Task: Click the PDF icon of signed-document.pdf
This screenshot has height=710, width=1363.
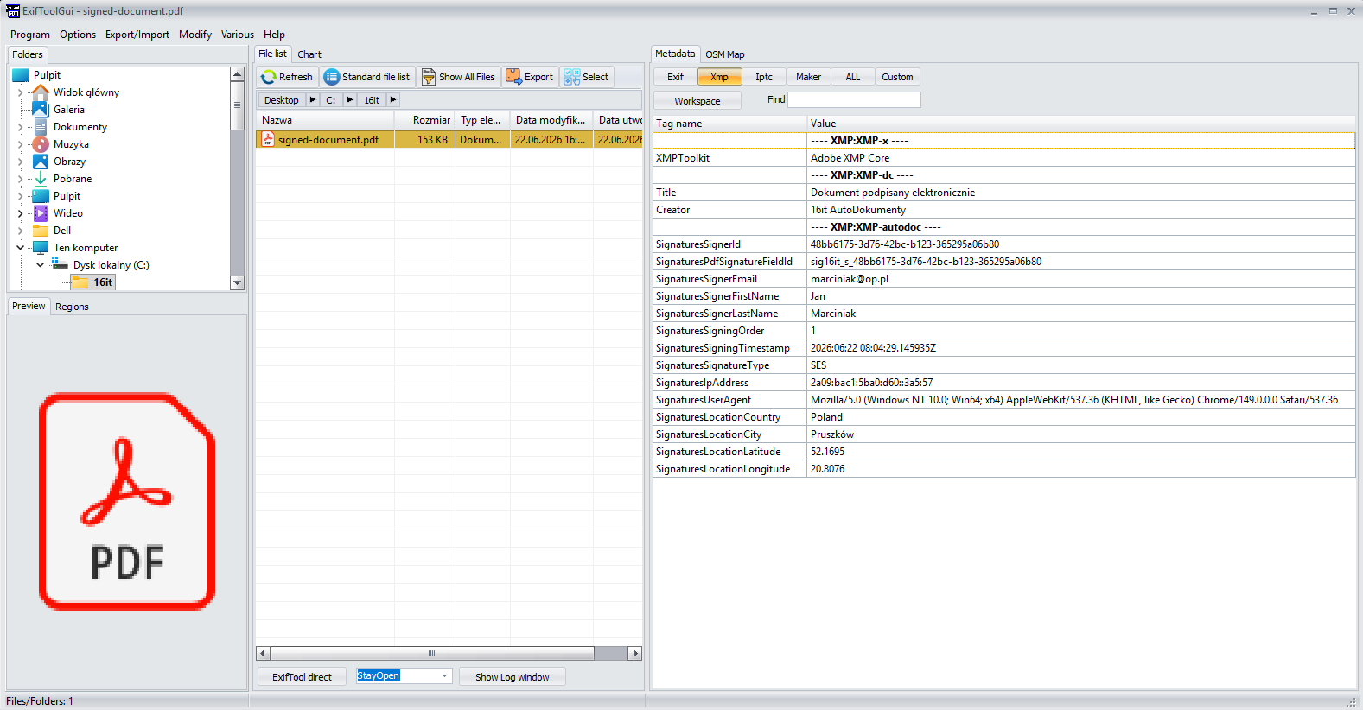Action: click(x=268, y=139)
